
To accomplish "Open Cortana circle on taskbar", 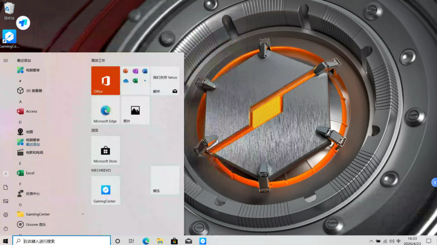I will [118, 241].
